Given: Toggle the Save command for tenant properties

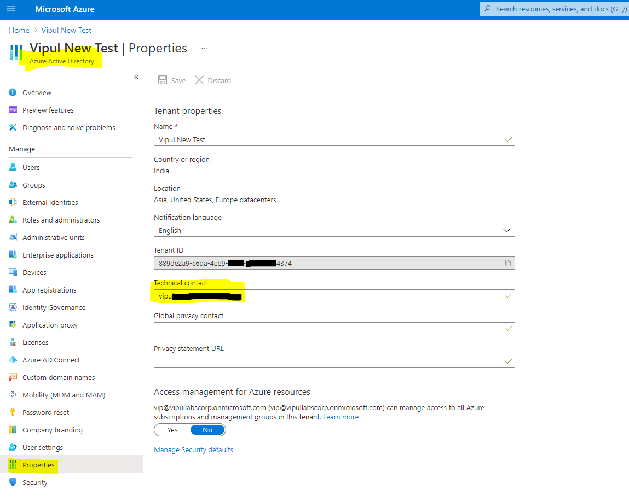Looking at the screenshot, I should coord(172,80).
